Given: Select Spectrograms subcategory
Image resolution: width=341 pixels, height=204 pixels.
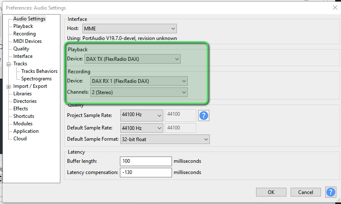Looking at the screenshot, I should click(x=36, y=79).
